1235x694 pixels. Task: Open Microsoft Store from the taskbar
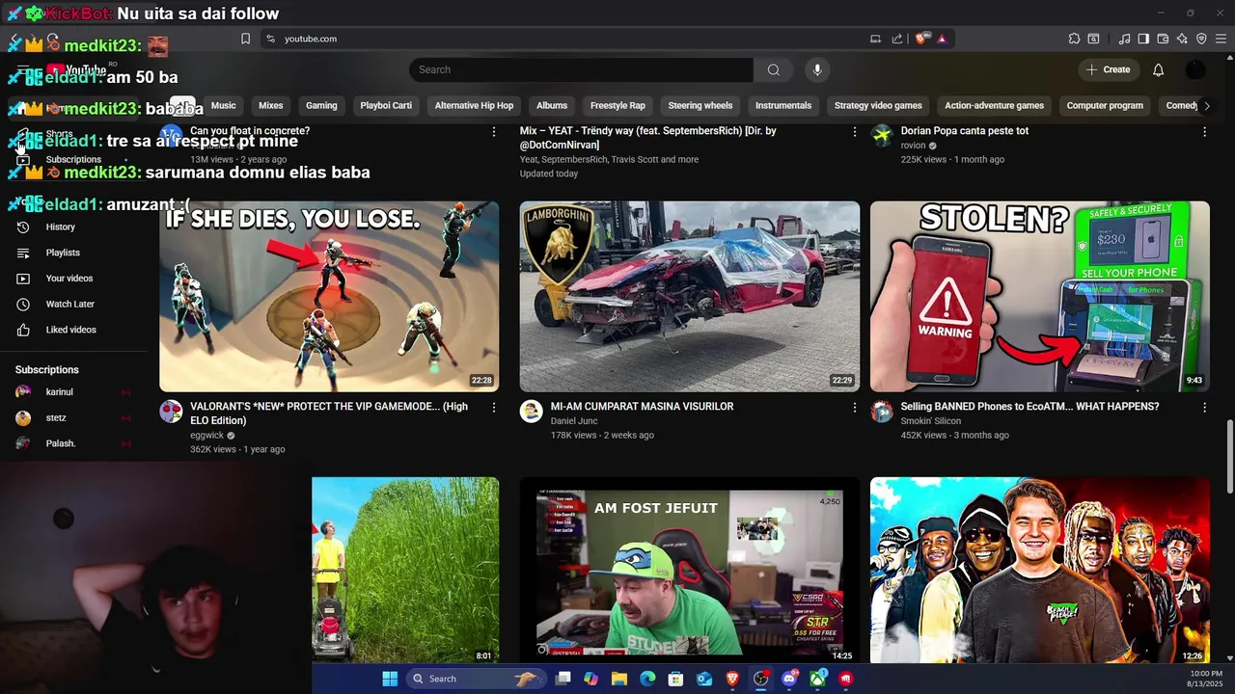(x=676, y=679)
